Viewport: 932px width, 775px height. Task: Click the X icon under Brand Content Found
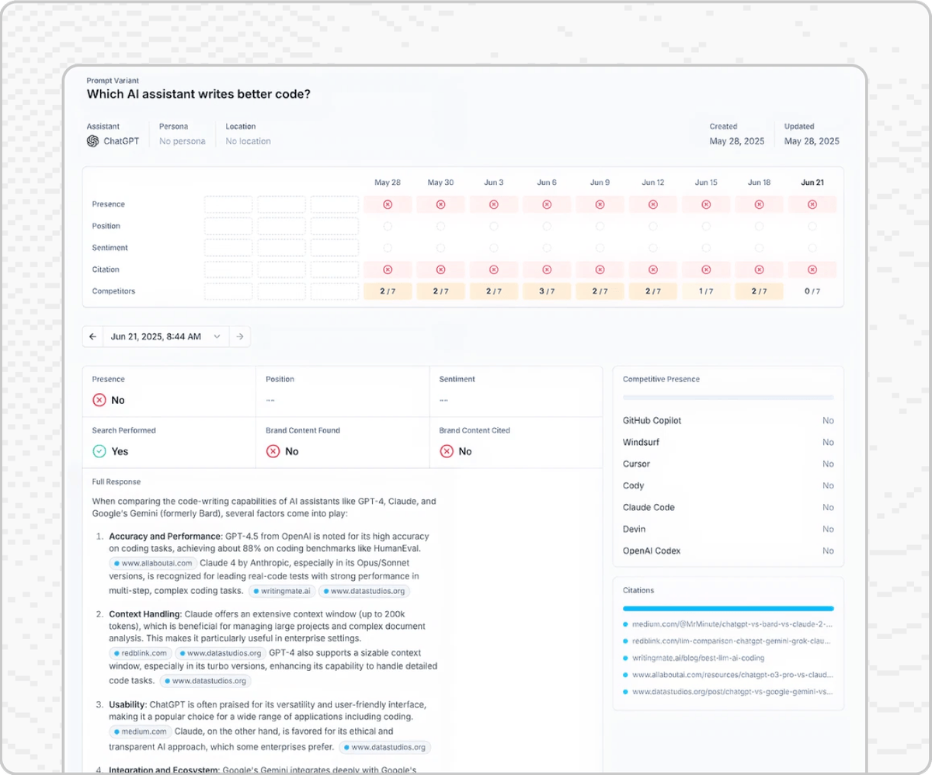click(x=273, y=451)
